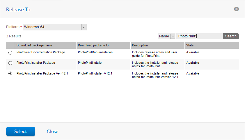
Task: Expand the Name search filter dropdown
Action: click(x=172, y=36)
